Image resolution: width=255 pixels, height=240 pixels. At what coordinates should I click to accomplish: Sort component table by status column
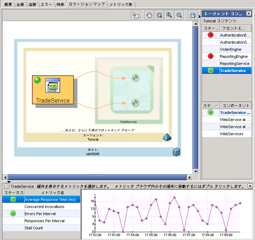[211, 105]
